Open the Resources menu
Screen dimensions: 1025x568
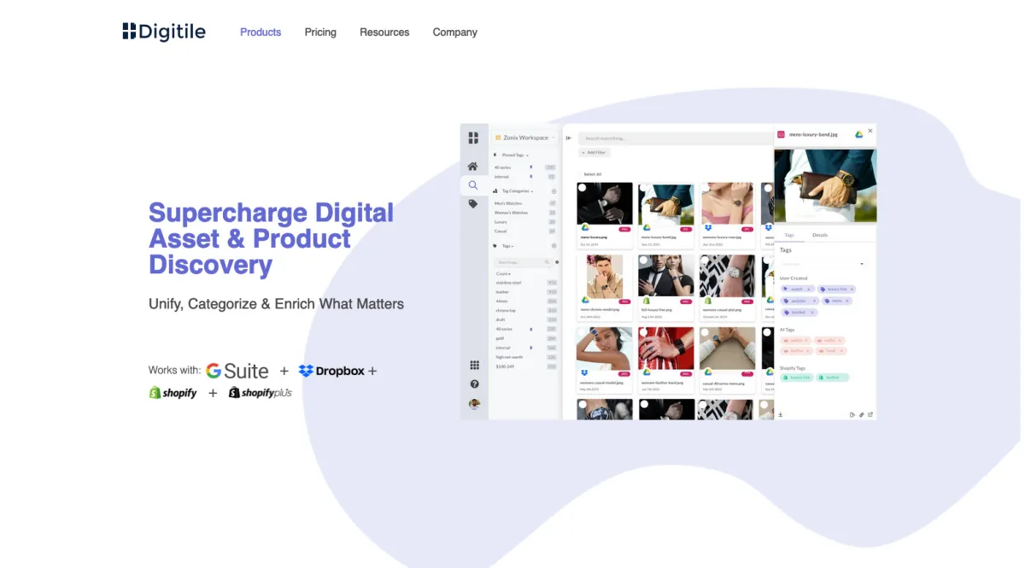[x=384, y=32]
